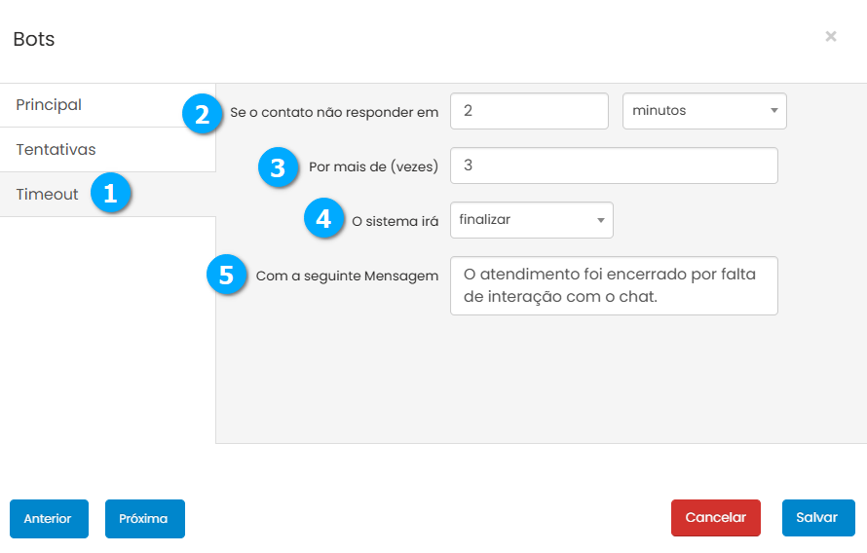
Task: Click the 'Com a seguinte Mensagem' label
Action: pos(347,276)
